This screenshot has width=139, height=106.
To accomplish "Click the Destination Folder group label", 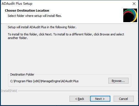I will tap(22, 74).
